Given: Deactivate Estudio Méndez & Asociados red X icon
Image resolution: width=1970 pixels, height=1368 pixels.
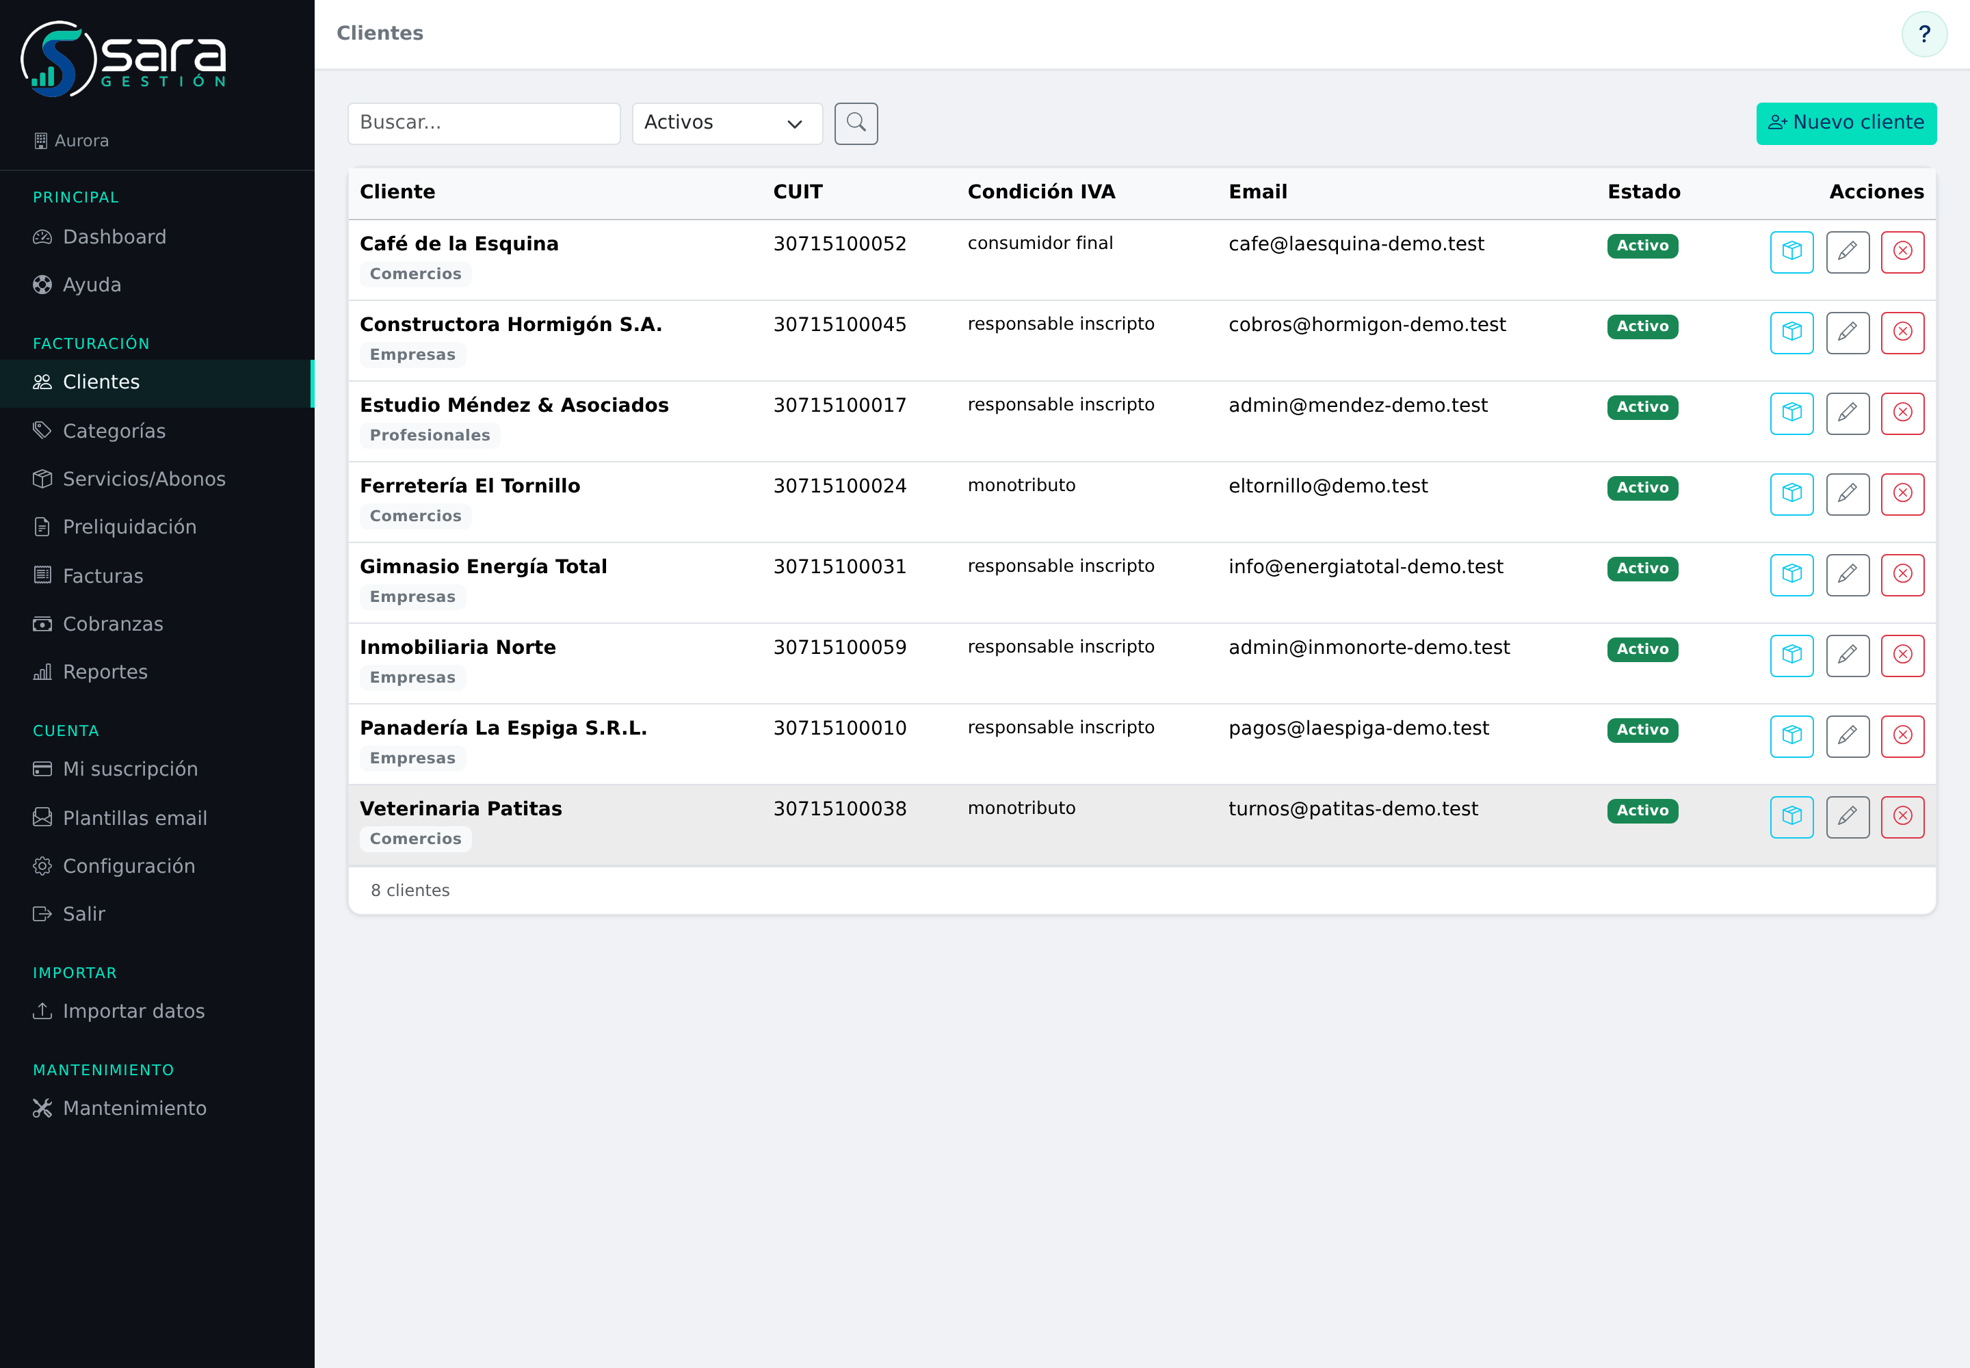Looking at the screenshot, I should tap(1902, 413).
